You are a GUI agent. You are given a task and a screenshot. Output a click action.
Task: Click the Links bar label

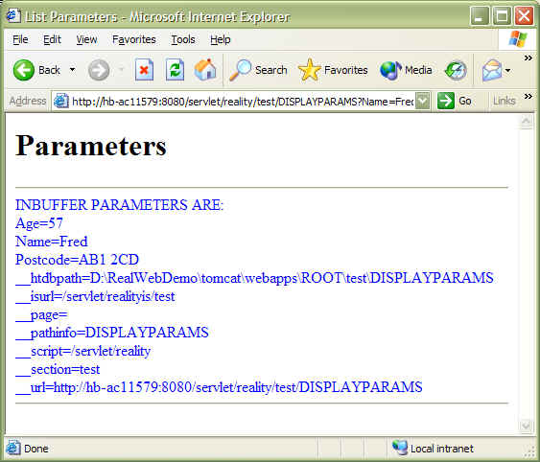(504, 101)
